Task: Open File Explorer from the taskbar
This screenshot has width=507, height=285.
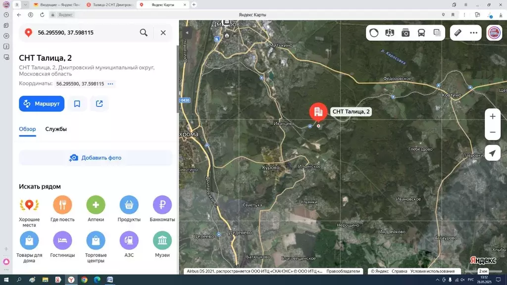Action: pos(45,280)
